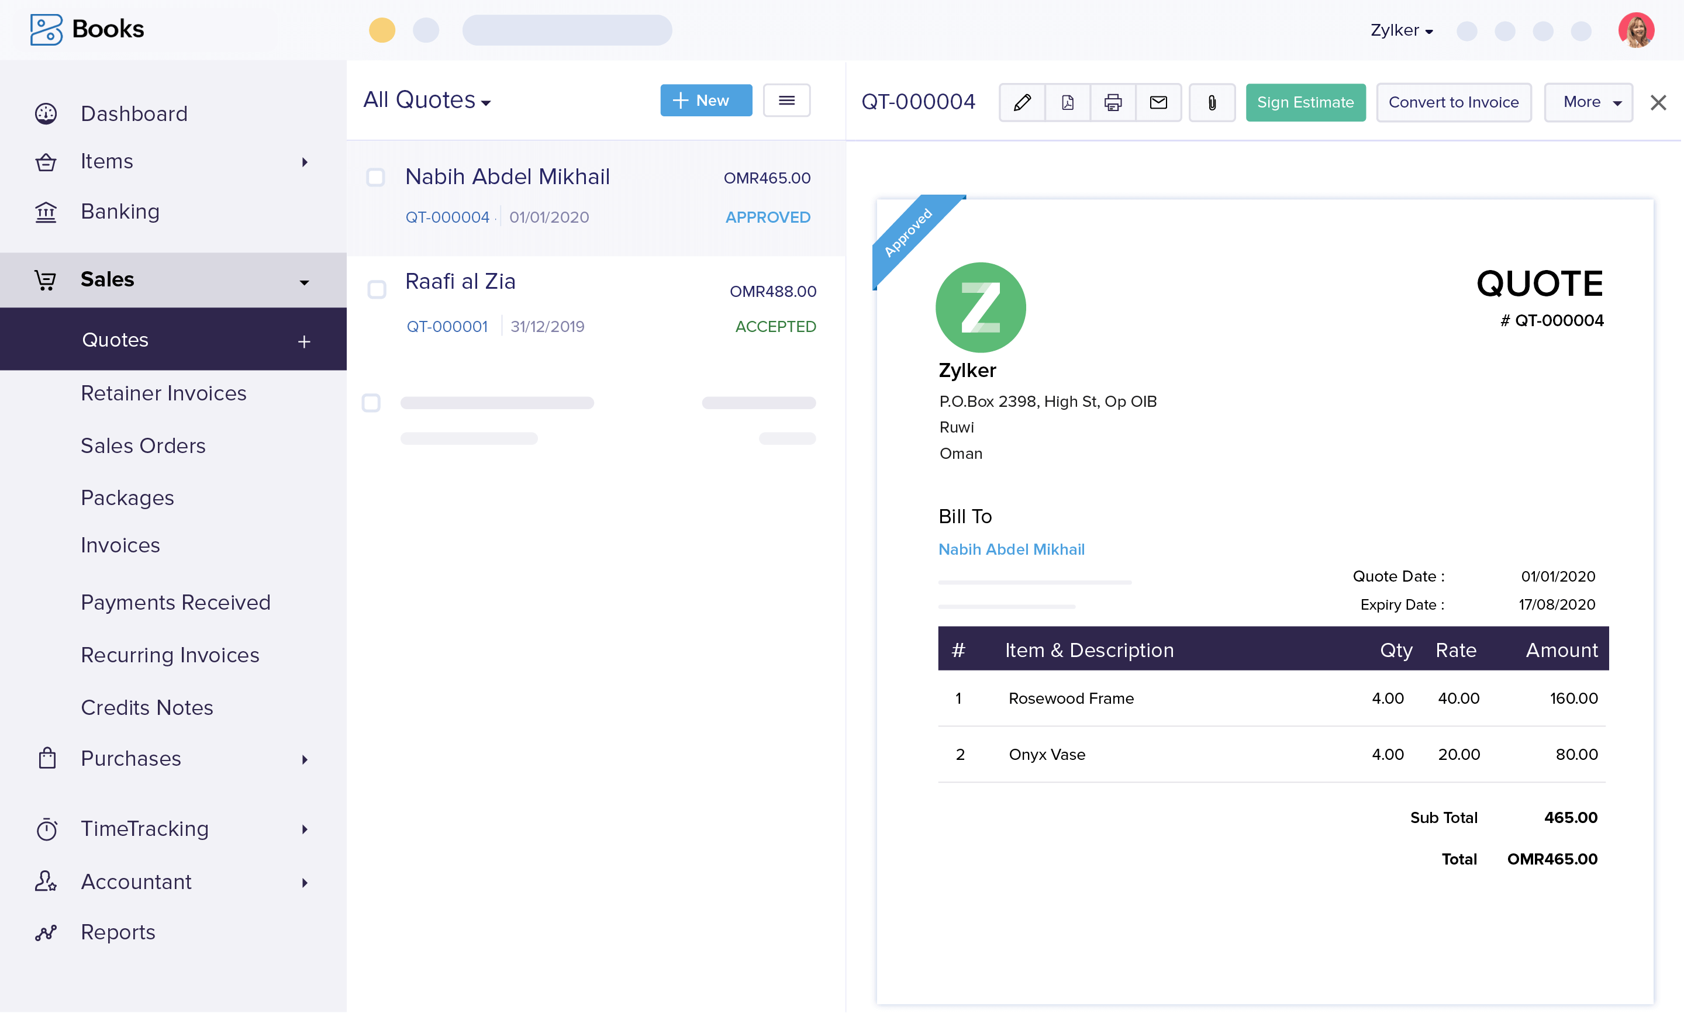
Task: Email the quote via the envelope icon
Action: coord(1158,102)
